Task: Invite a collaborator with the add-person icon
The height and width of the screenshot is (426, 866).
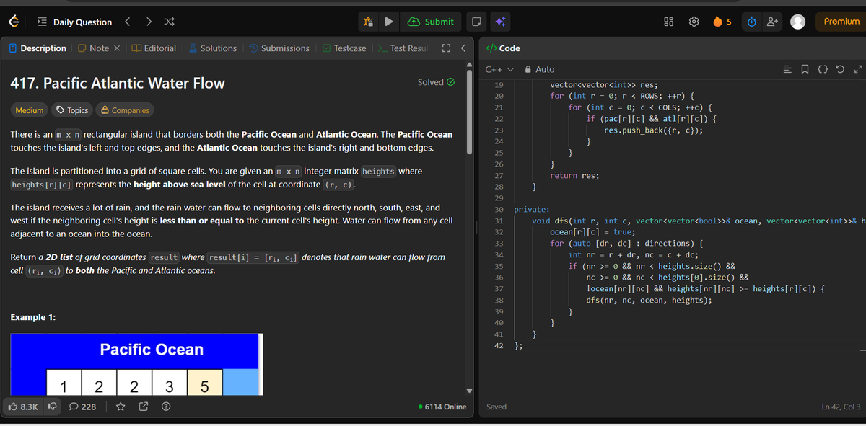Action: click(x=771, y=22)
